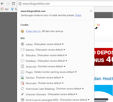Click '80 dari situs lainnya' text
Screen dimensions: 113x102
click(x=53, y=31)
